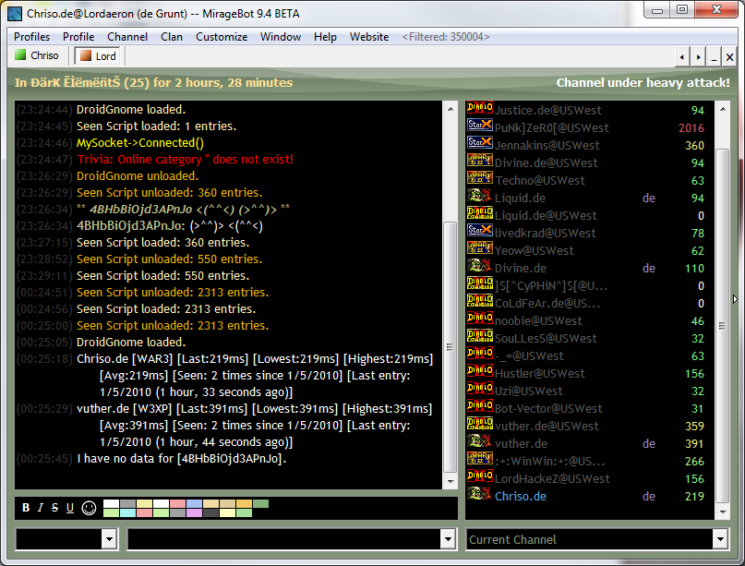
Task: Click the Warcraft II icon beside Yeow@USWest
Action: [480, 248]
